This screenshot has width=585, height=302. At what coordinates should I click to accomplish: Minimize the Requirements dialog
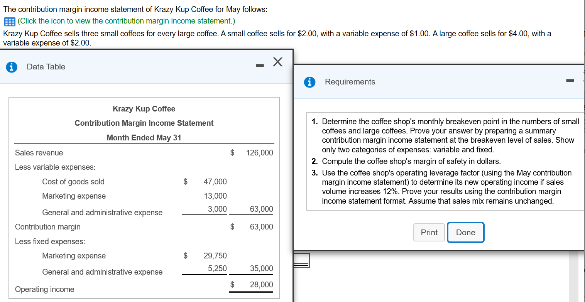pyautogui.click(x=570, y=81)
